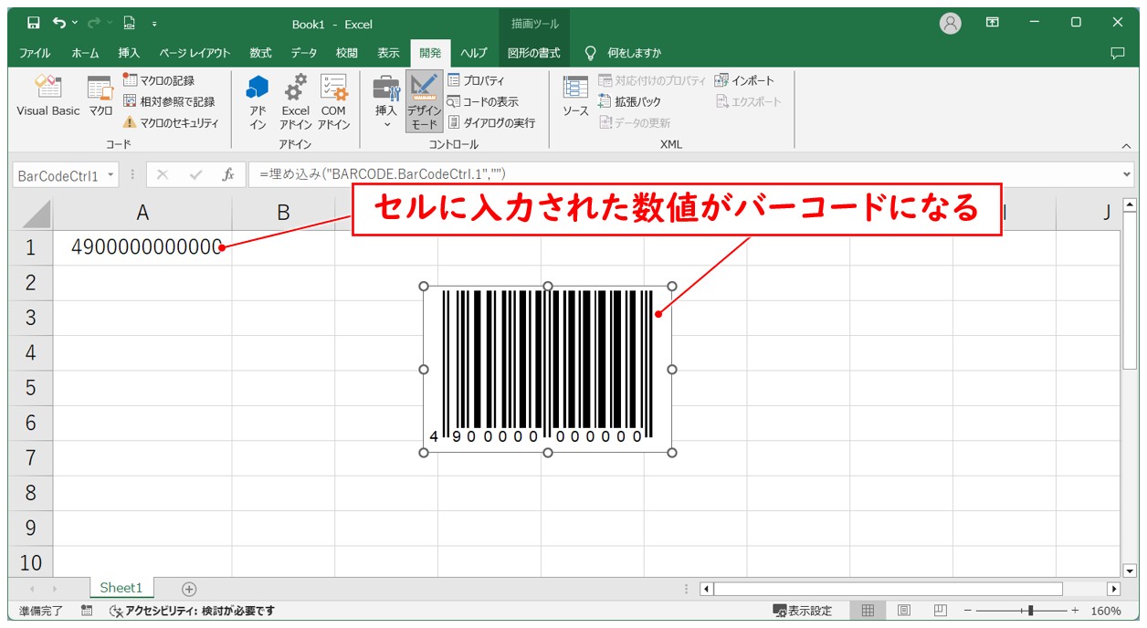Image resolution: width=1147 pixels, height=628 pixels.
Task: Click the Select All corner button
Action: pos(31,214)
